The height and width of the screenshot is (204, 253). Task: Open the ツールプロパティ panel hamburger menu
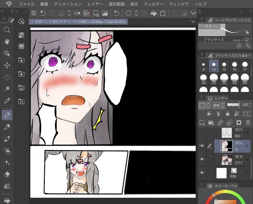pyautogui.click(x=202, y=19)
